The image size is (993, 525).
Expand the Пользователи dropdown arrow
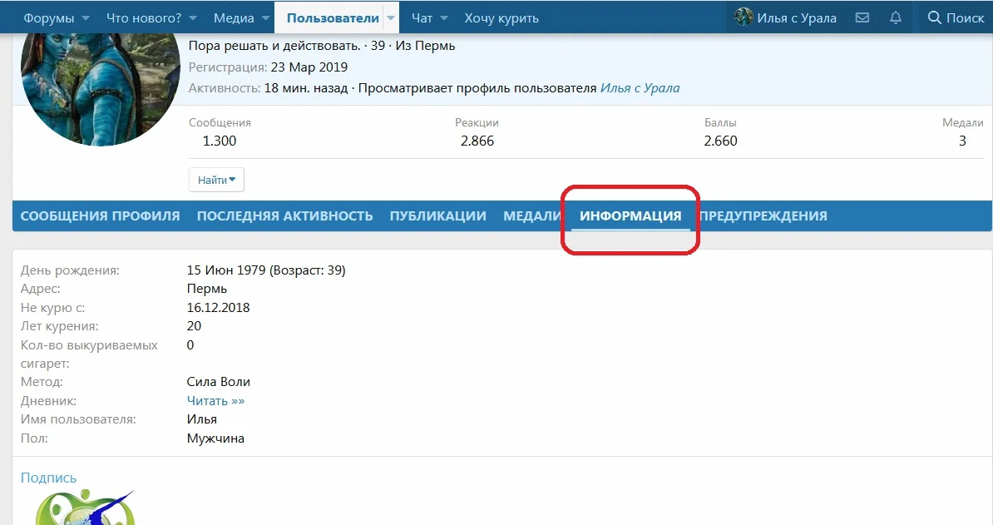pyautogui.click(x=391, y=18)
